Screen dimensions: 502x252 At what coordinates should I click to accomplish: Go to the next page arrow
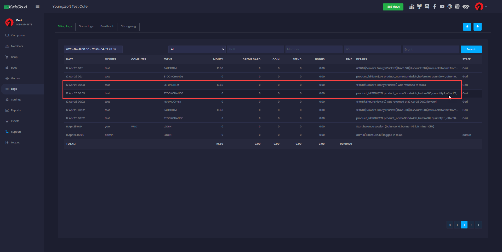pos(471,225)
